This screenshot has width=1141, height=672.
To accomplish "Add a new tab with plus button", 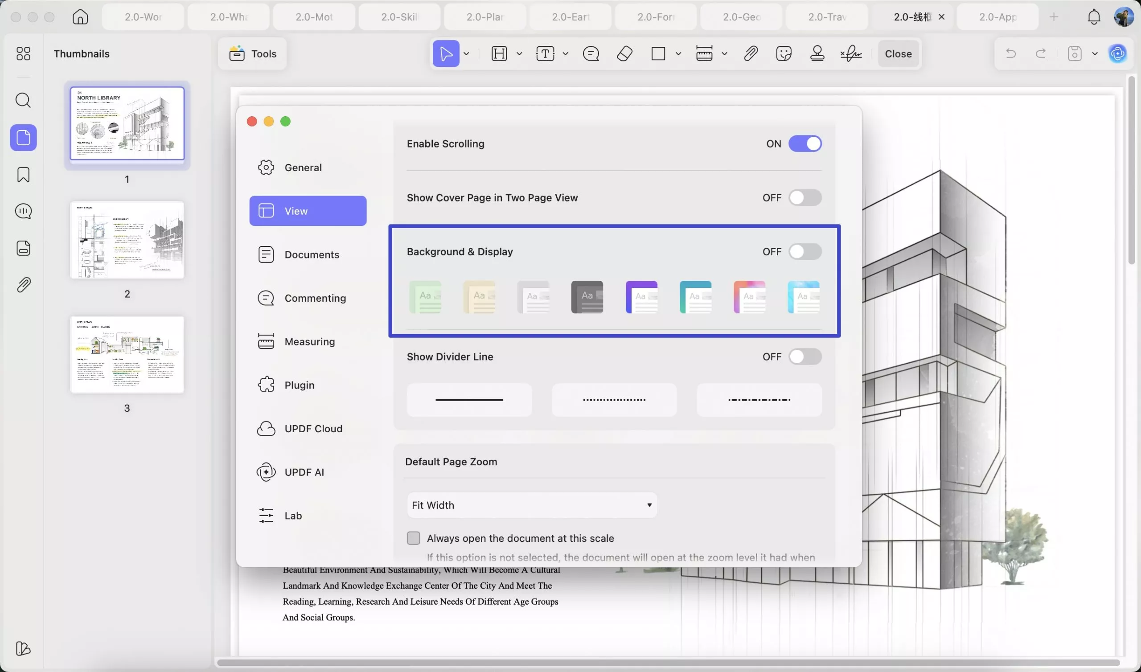I will pyautogui.click(x=1054, y=17).
